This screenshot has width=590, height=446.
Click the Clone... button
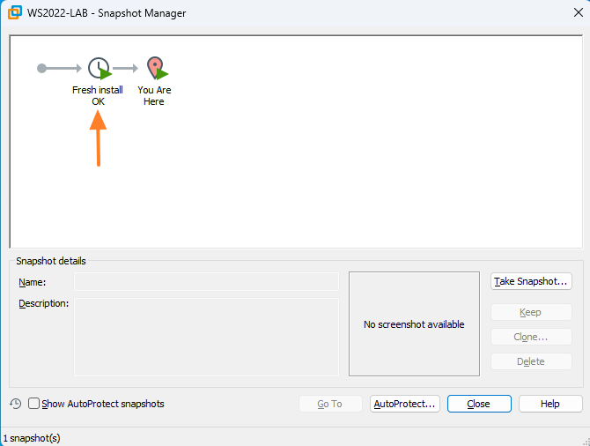[531, 337]
